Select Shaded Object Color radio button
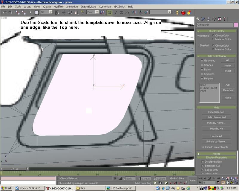 click(x=213, y=45)
